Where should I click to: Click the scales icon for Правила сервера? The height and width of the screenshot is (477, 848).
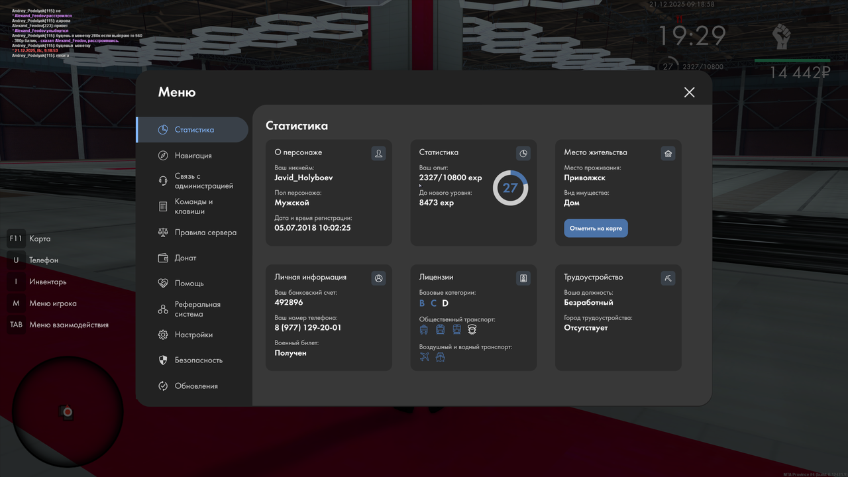click(163, 233)
